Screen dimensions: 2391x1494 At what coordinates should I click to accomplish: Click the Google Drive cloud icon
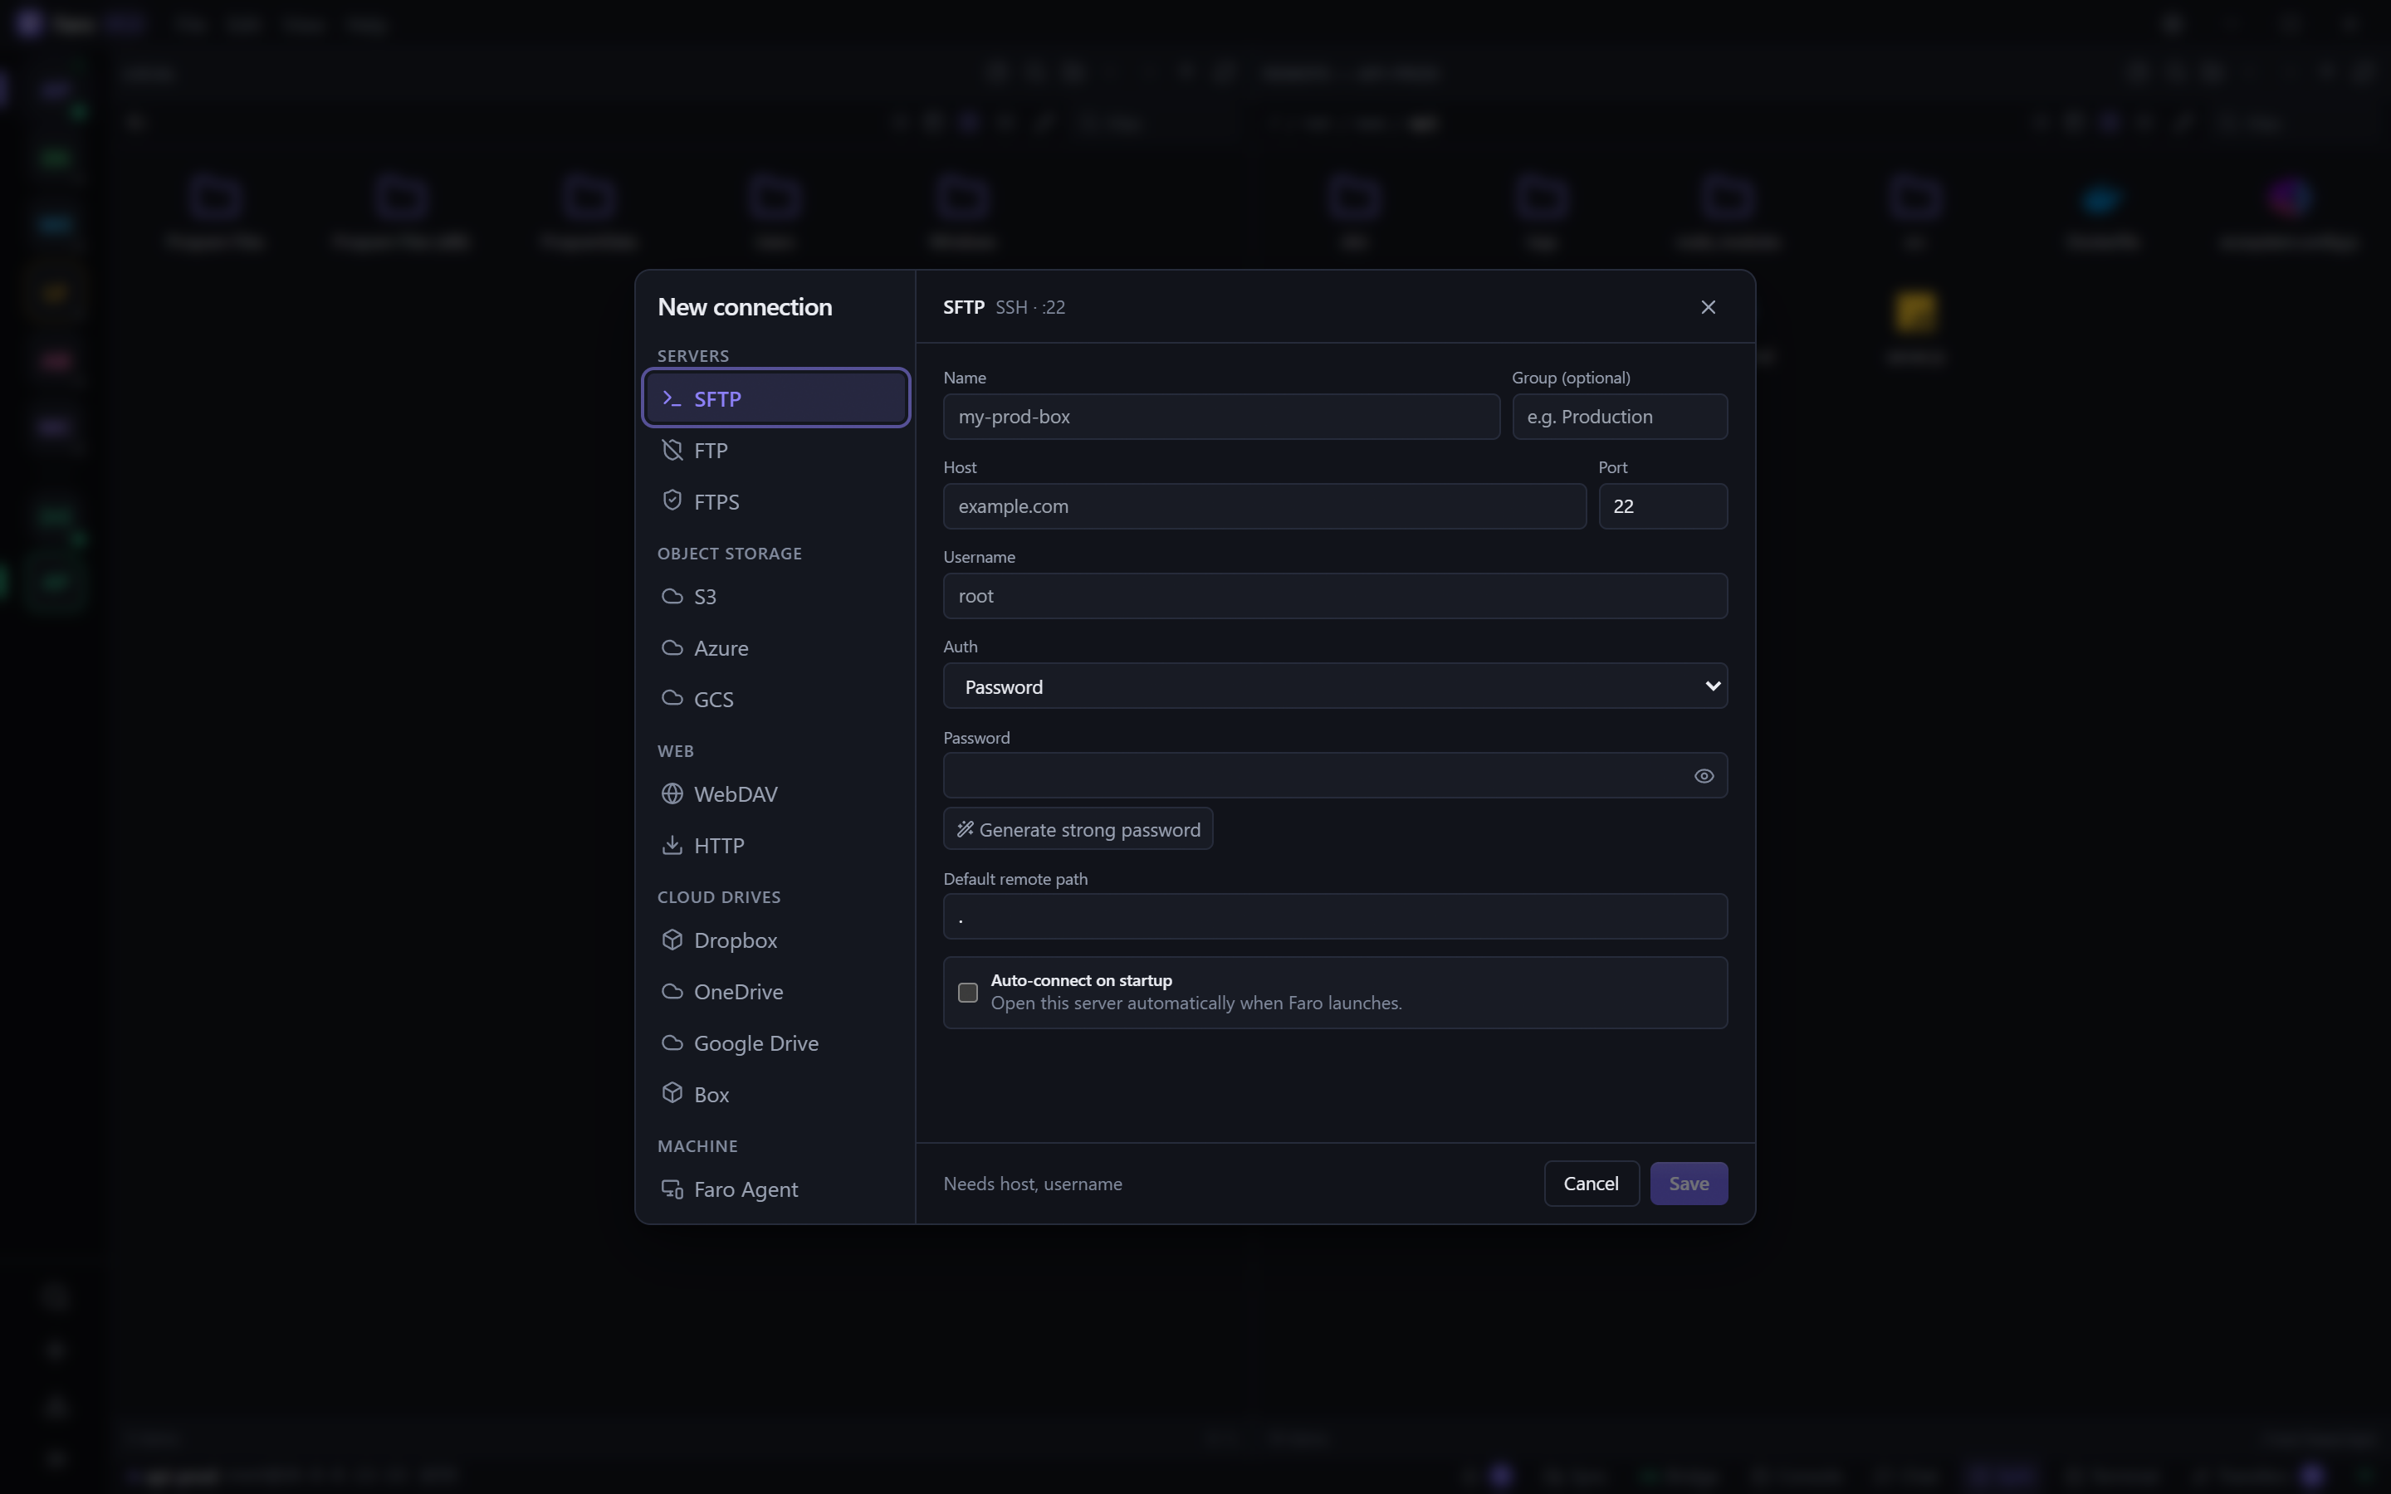click(672, 1042)
